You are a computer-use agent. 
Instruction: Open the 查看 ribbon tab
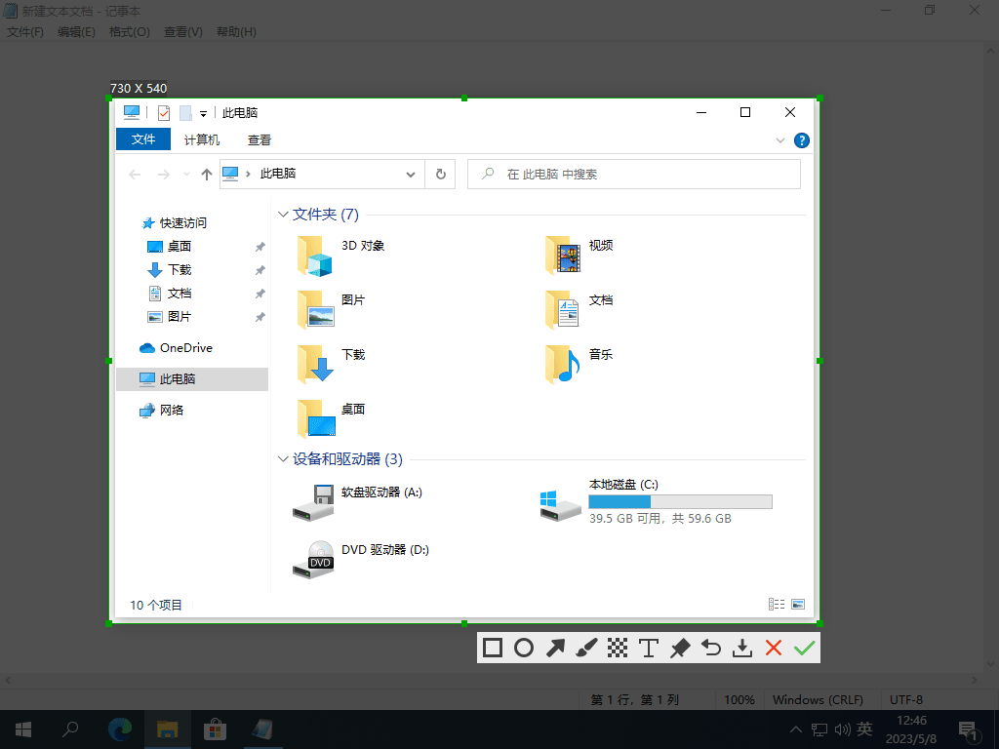tap(260, 139)
